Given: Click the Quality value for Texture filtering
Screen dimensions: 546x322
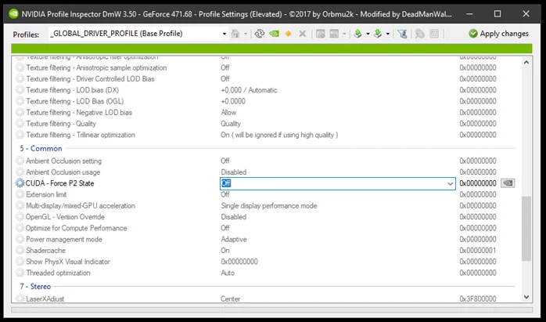Looking at the screenshot, I should tap(231, 124).
